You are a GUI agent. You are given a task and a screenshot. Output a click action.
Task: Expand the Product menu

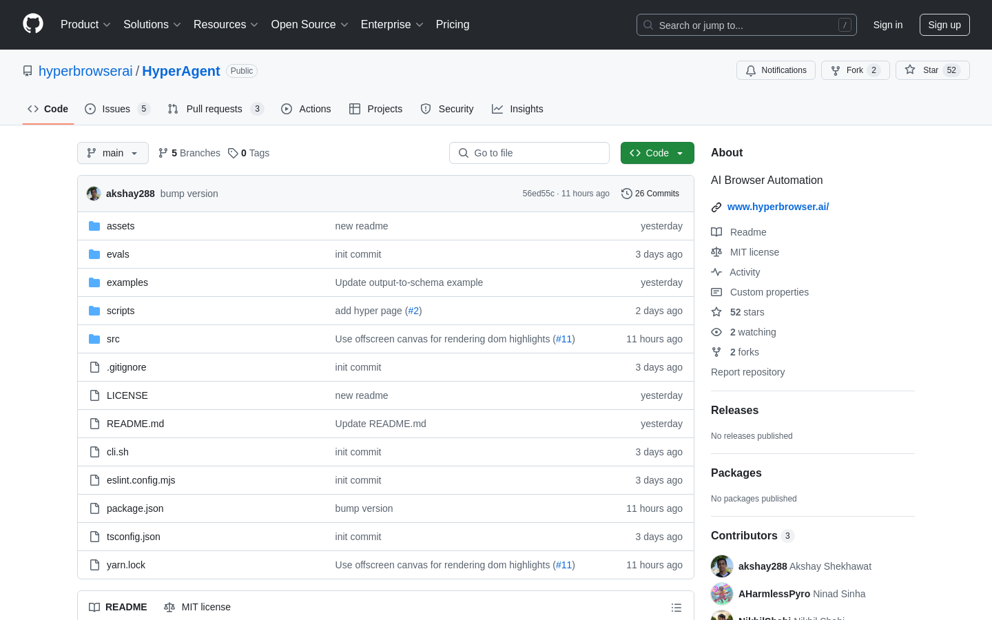(85, 25)
